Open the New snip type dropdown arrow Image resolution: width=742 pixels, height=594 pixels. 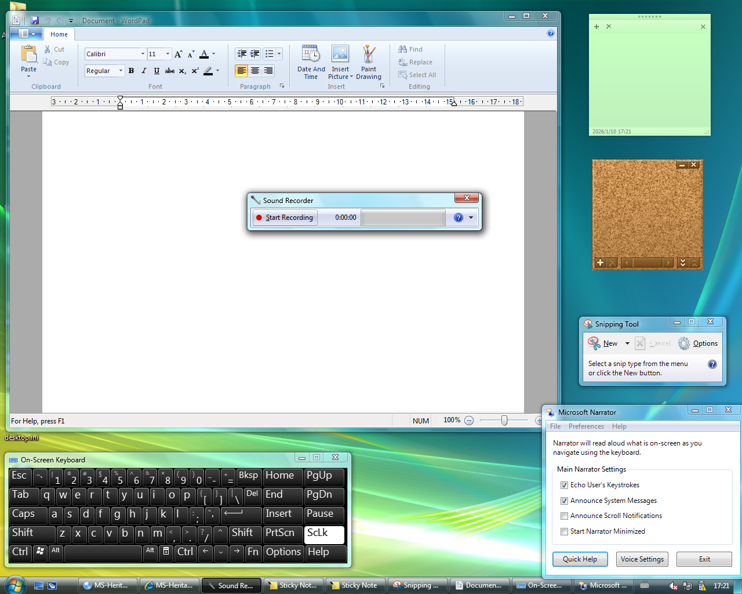(627, 343)
